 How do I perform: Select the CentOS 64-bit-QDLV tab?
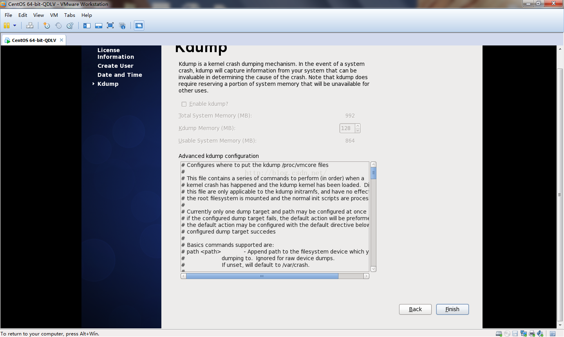(x=34, y=40)
